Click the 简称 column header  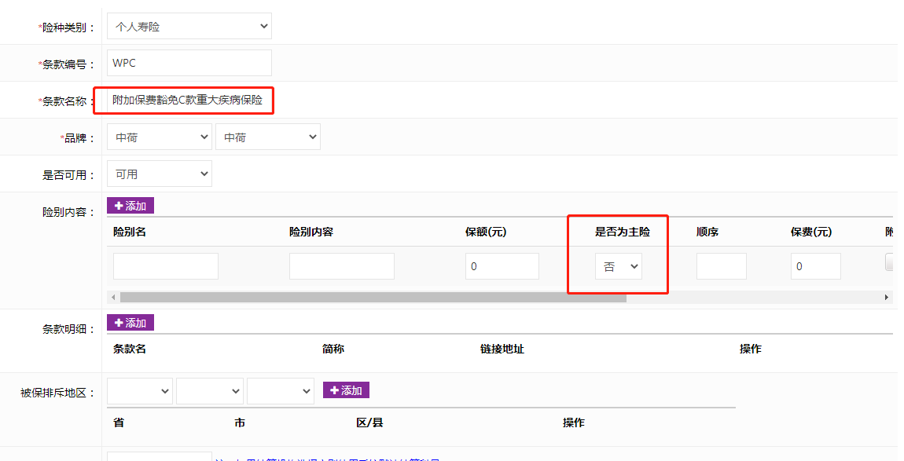point(333,349)
